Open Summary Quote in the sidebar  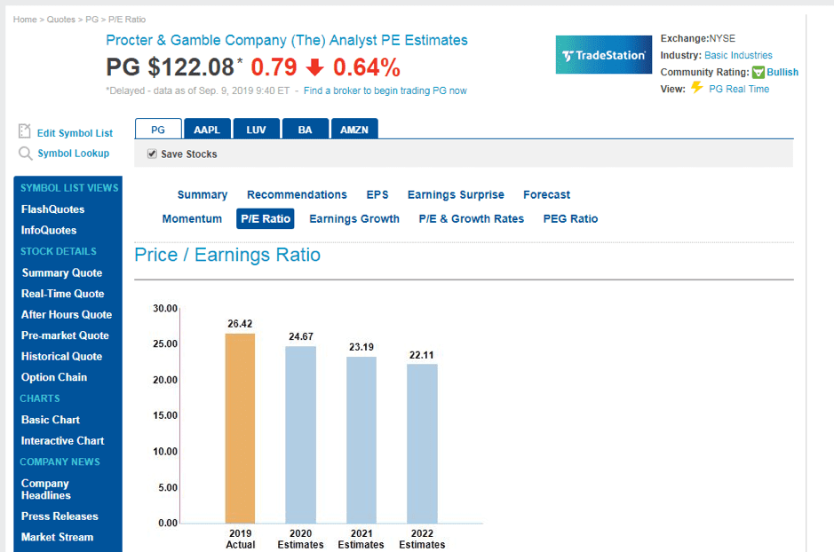(62, 272)
